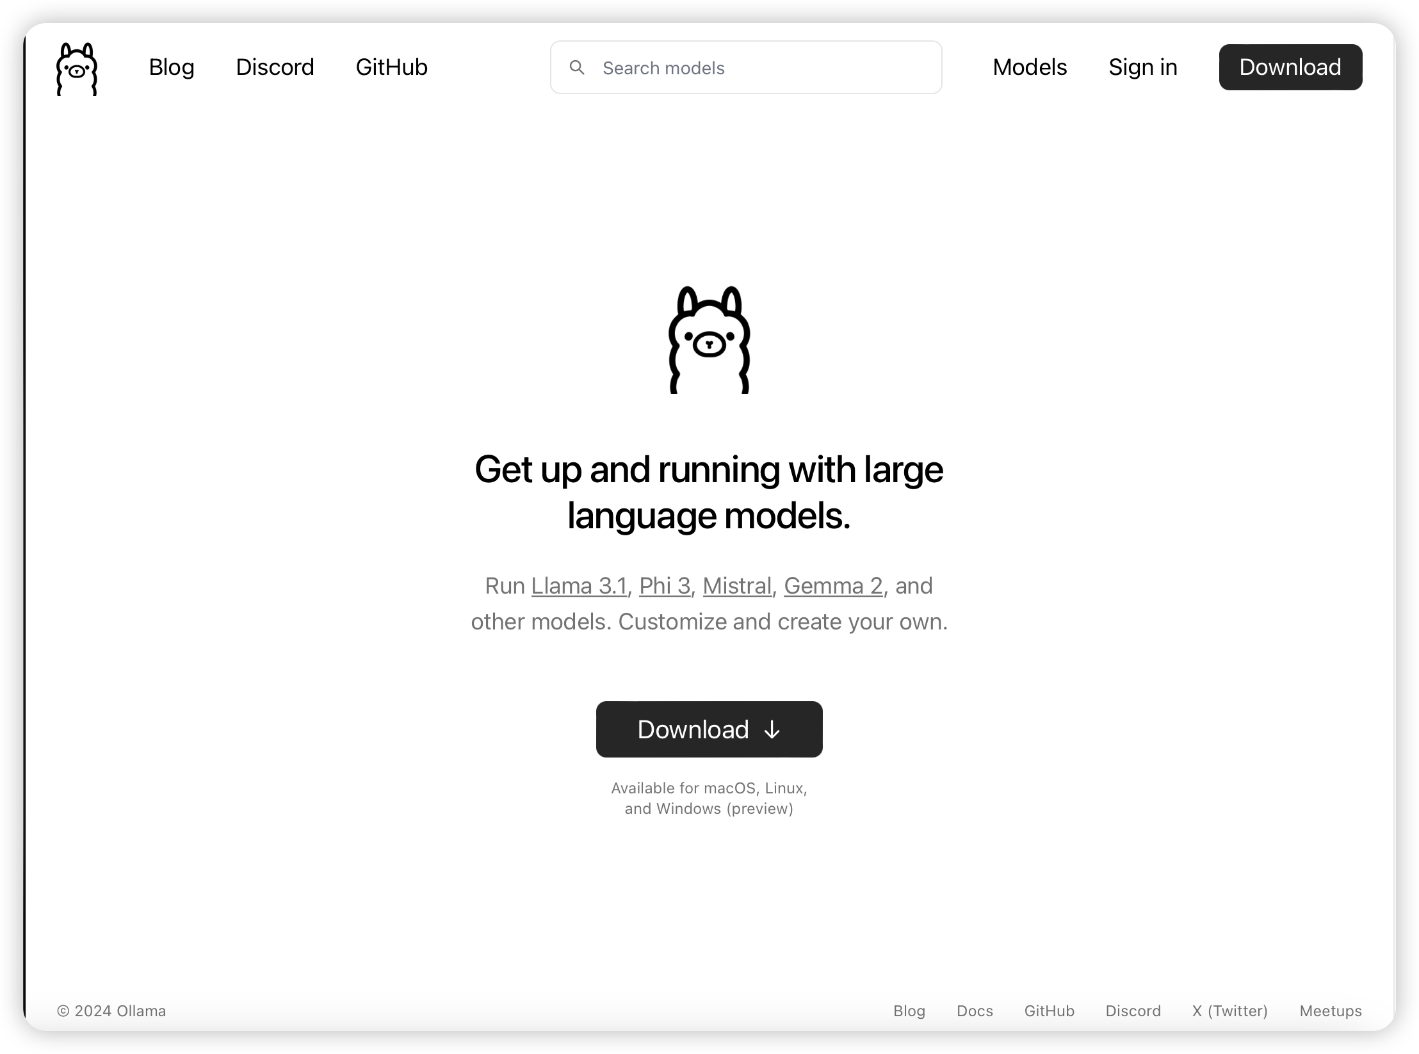Click the large llama mascot image
1419x1054 pixels.
(x=709, y=339)
